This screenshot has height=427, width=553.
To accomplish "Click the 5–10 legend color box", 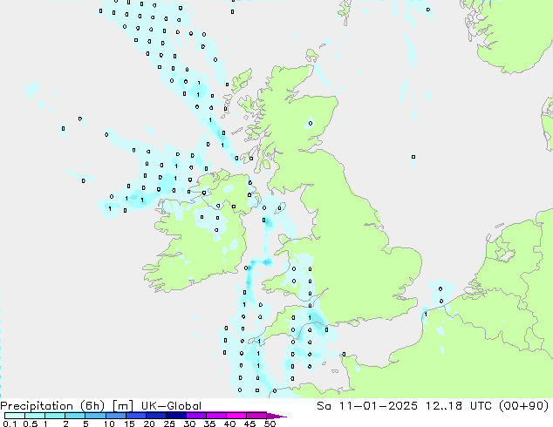I will tap(95, 416).
